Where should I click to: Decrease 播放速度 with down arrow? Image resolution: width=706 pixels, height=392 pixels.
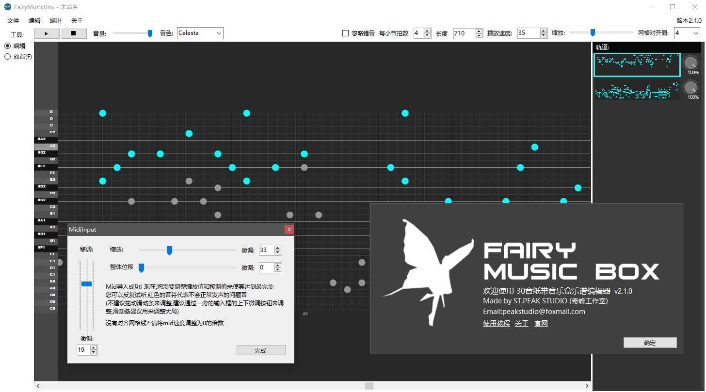click(x=544, y=36)
